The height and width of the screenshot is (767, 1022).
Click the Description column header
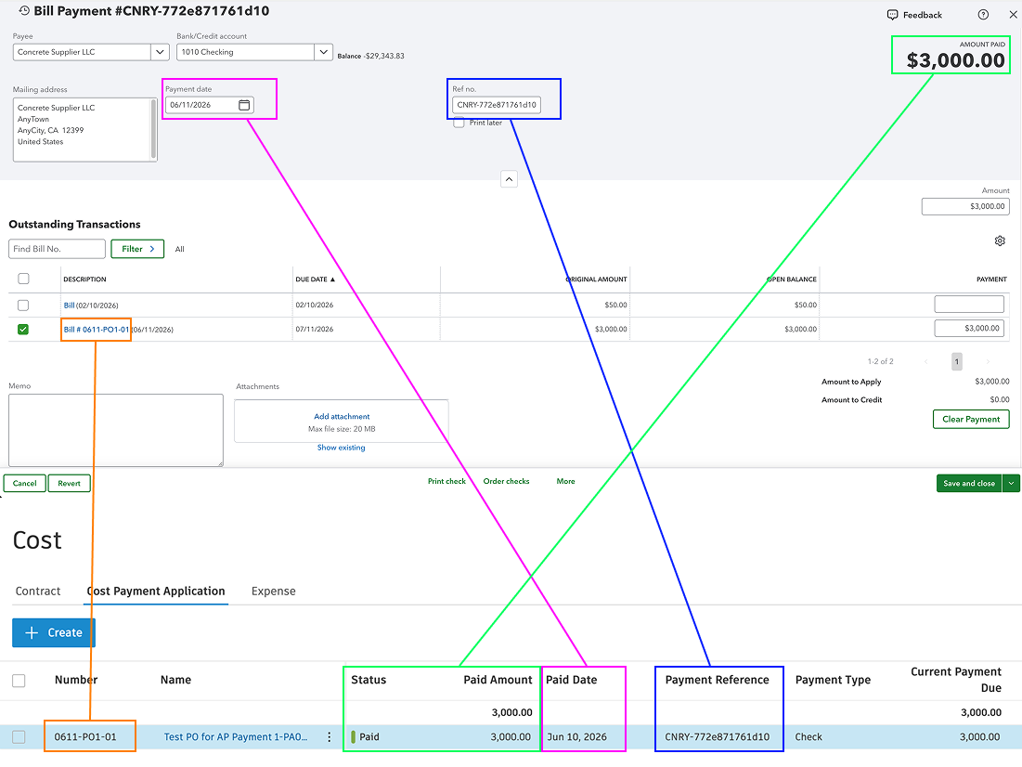click(x=84, y=279)
